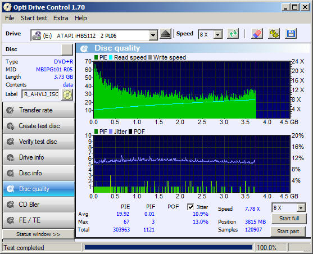This screenshot has height=254, width=313.
Task: Click the green PIF legend swatch
Action: 96,131
